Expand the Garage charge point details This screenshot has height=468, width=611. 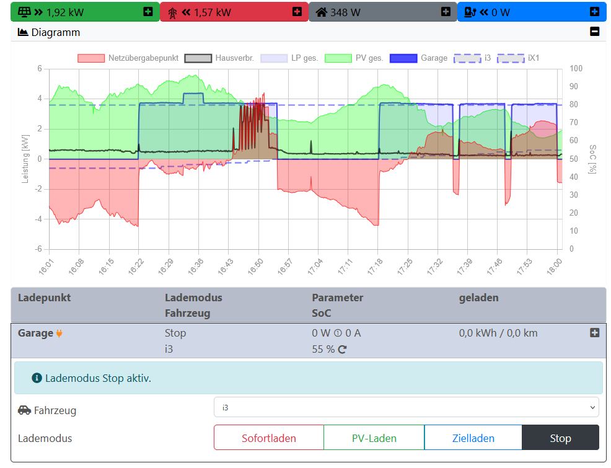pyautogui.click(x=594, y=333)
